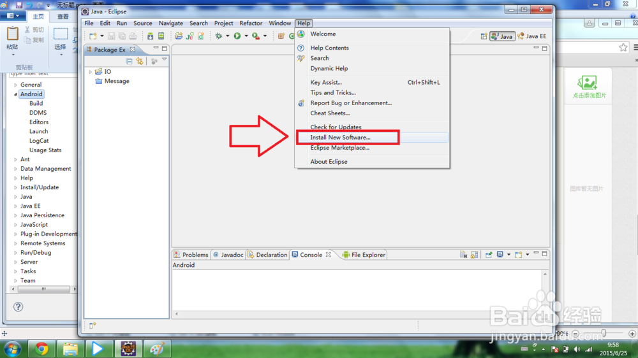
Task: Click the Pin Console icon
Action: [489, 255]
